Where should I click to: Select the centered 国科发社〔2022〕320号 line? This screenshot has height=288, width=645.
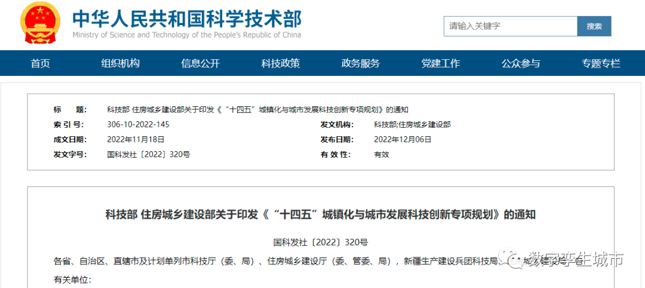pos(321,243)
